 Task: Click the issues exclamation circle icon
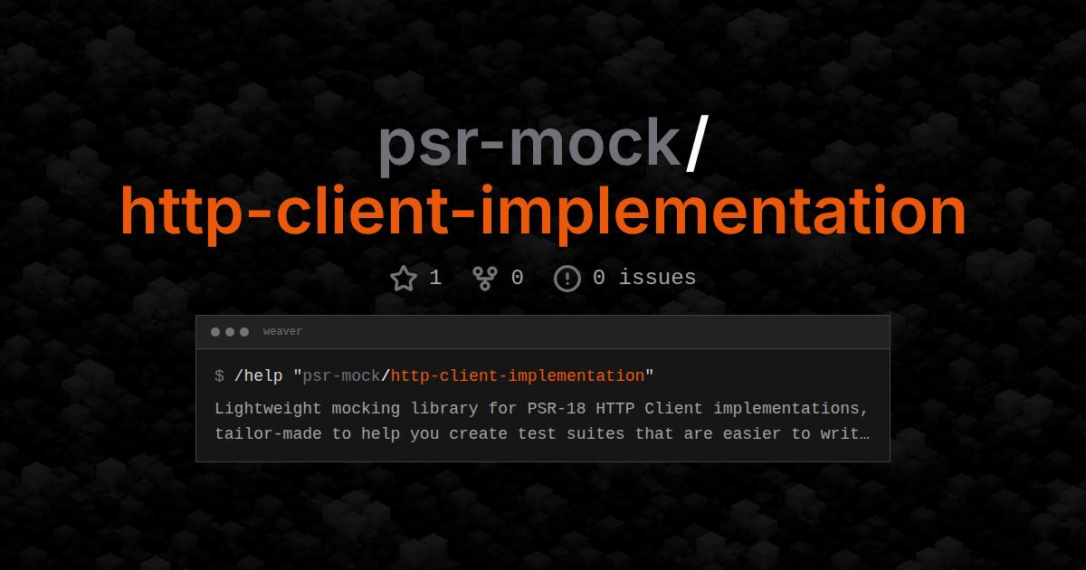[x=567, y=278]
